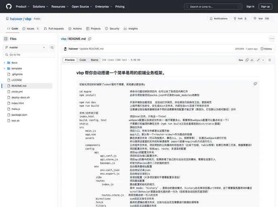The height and width of the screenshot is (207, 278).
Task: Open the index.html file
Action: pyautogui.click(x=17, y=103)
